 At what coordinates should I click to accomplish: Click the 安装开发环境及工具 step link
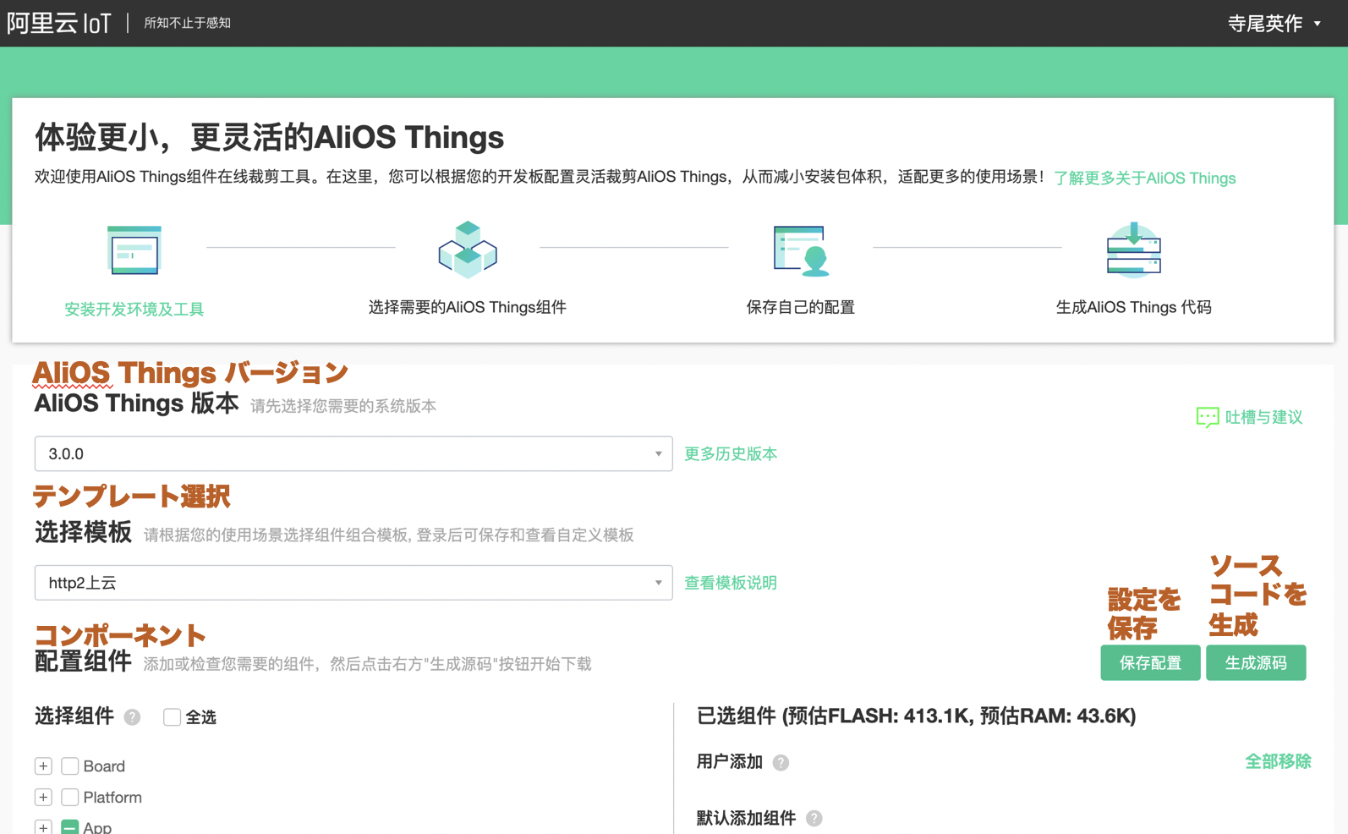pyautogui.click(x=134, y=309)
